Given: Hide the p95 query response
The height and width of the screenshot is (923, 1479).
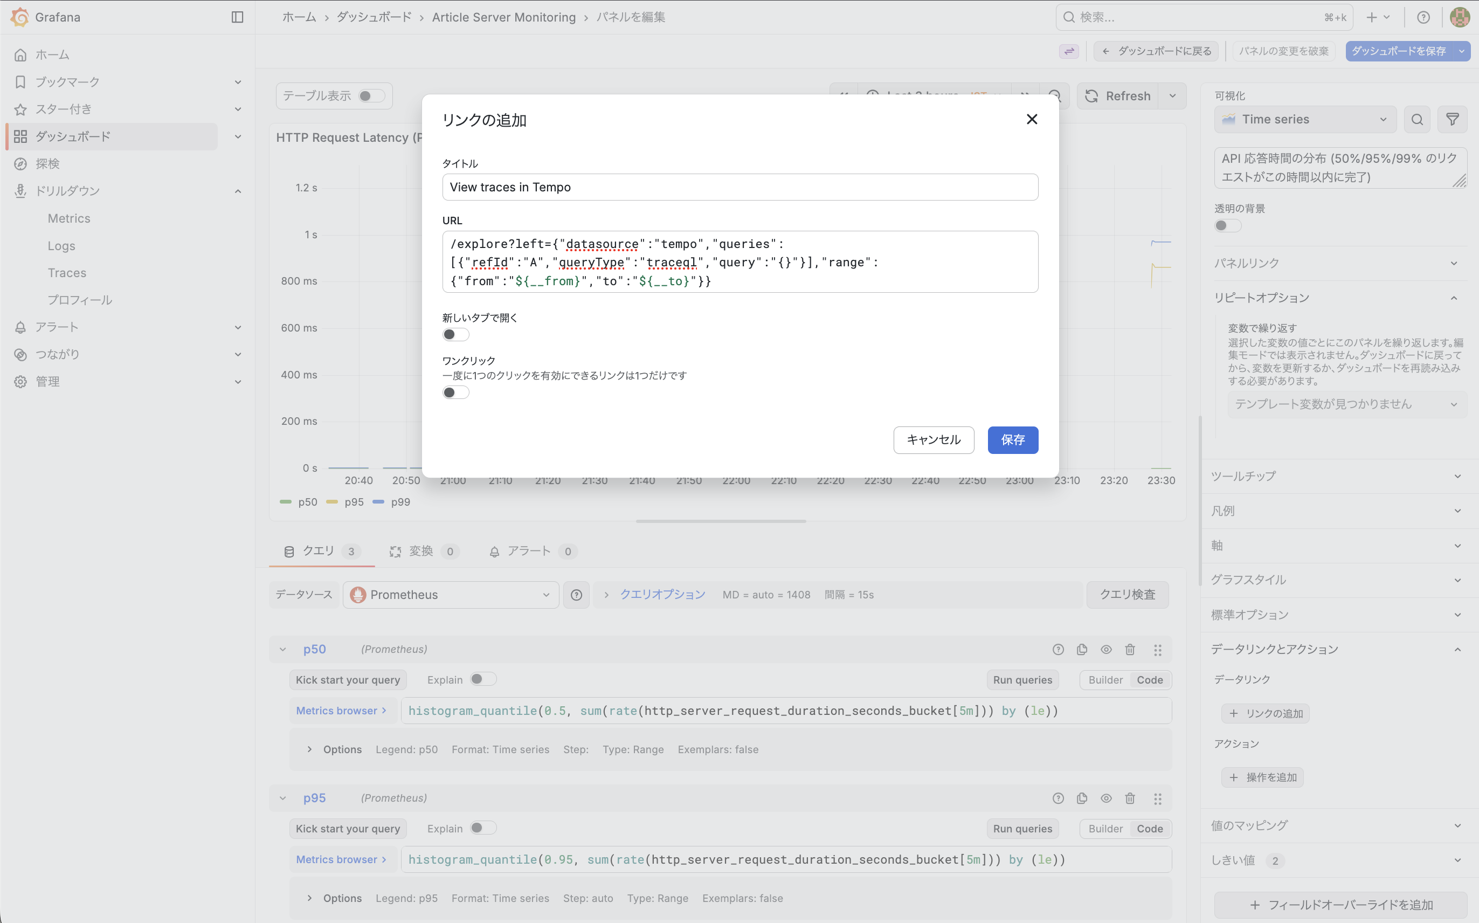Looking at the screenshot, I should [x=1105, y=798].
